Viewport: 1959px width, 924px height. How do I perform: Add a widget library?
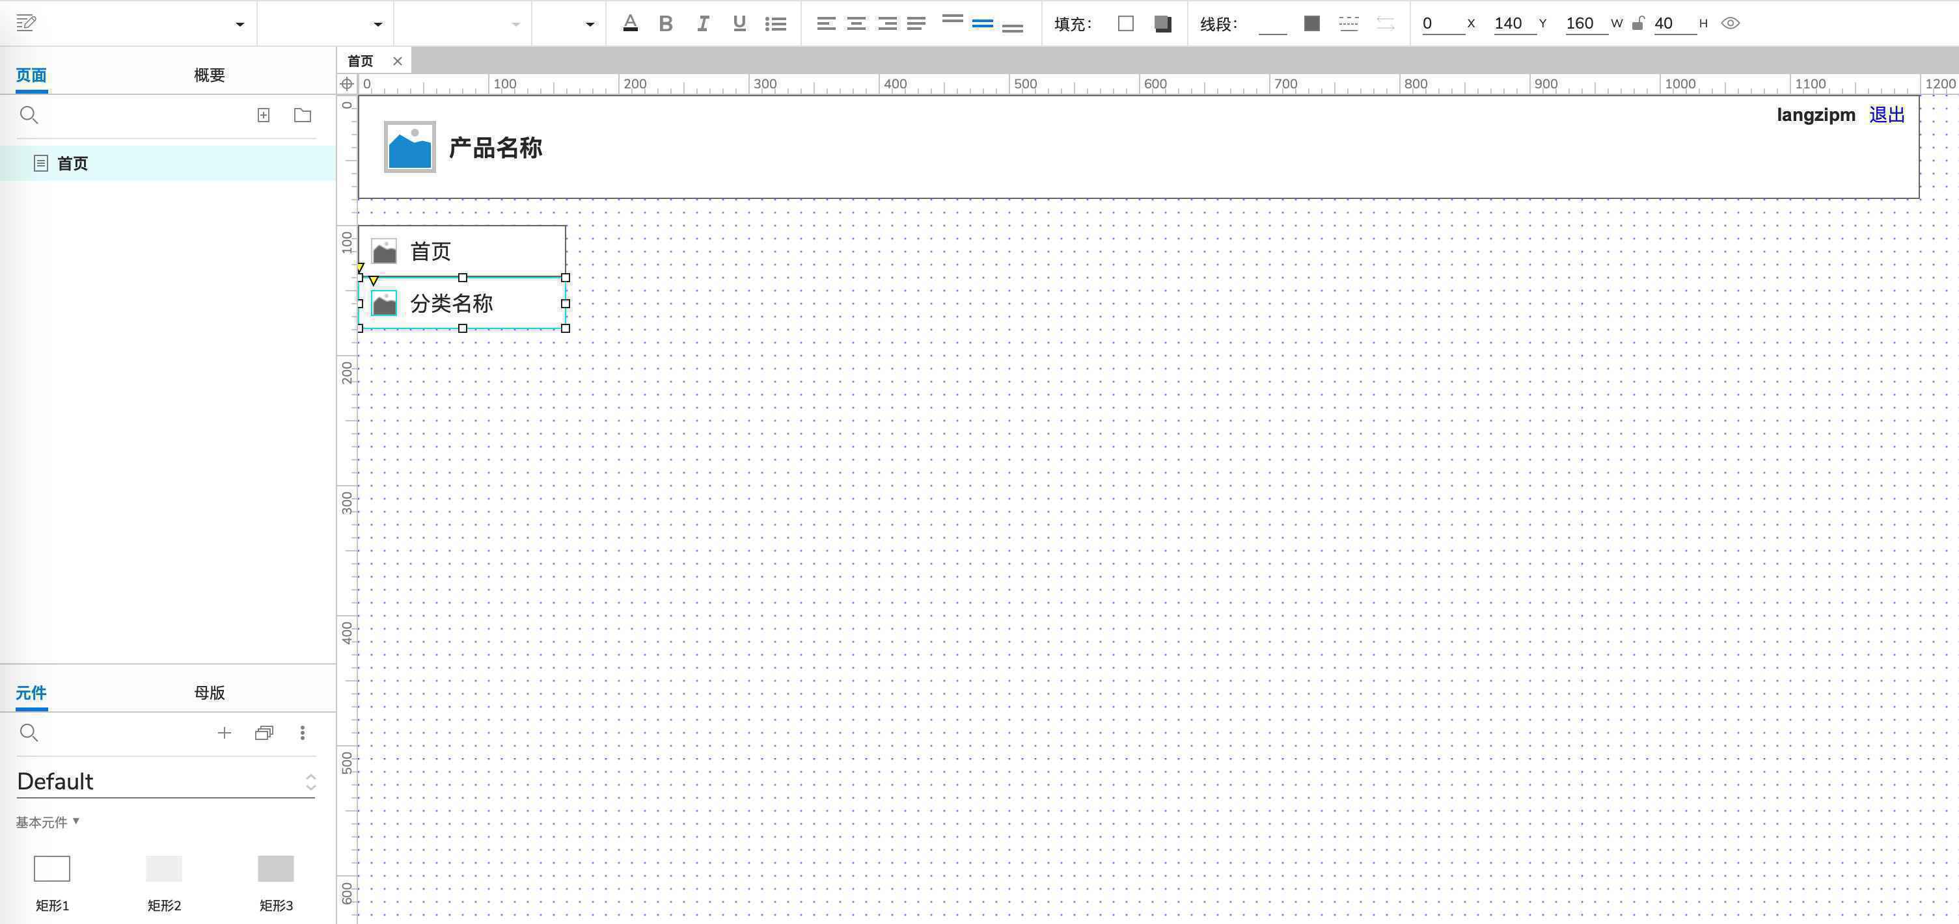225,733
